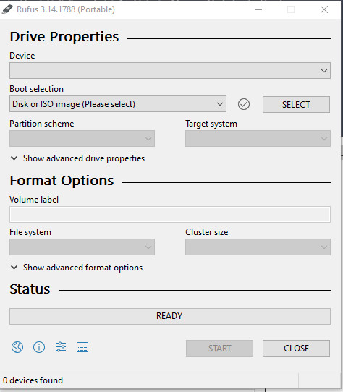Open the Partition scheme dropdown

82,138
